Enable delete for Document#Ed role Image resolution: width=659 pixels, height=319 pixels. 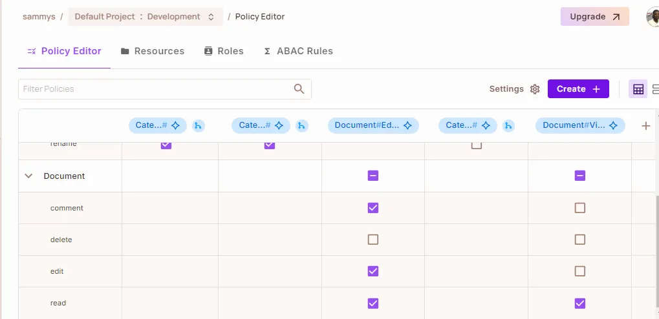(373, 240)
